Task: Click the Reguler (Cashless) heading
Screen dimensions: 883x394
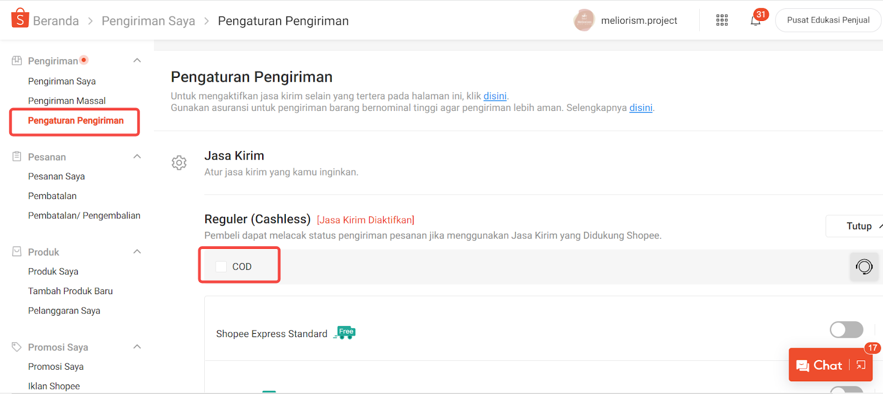Action: [x=257, y=219]
